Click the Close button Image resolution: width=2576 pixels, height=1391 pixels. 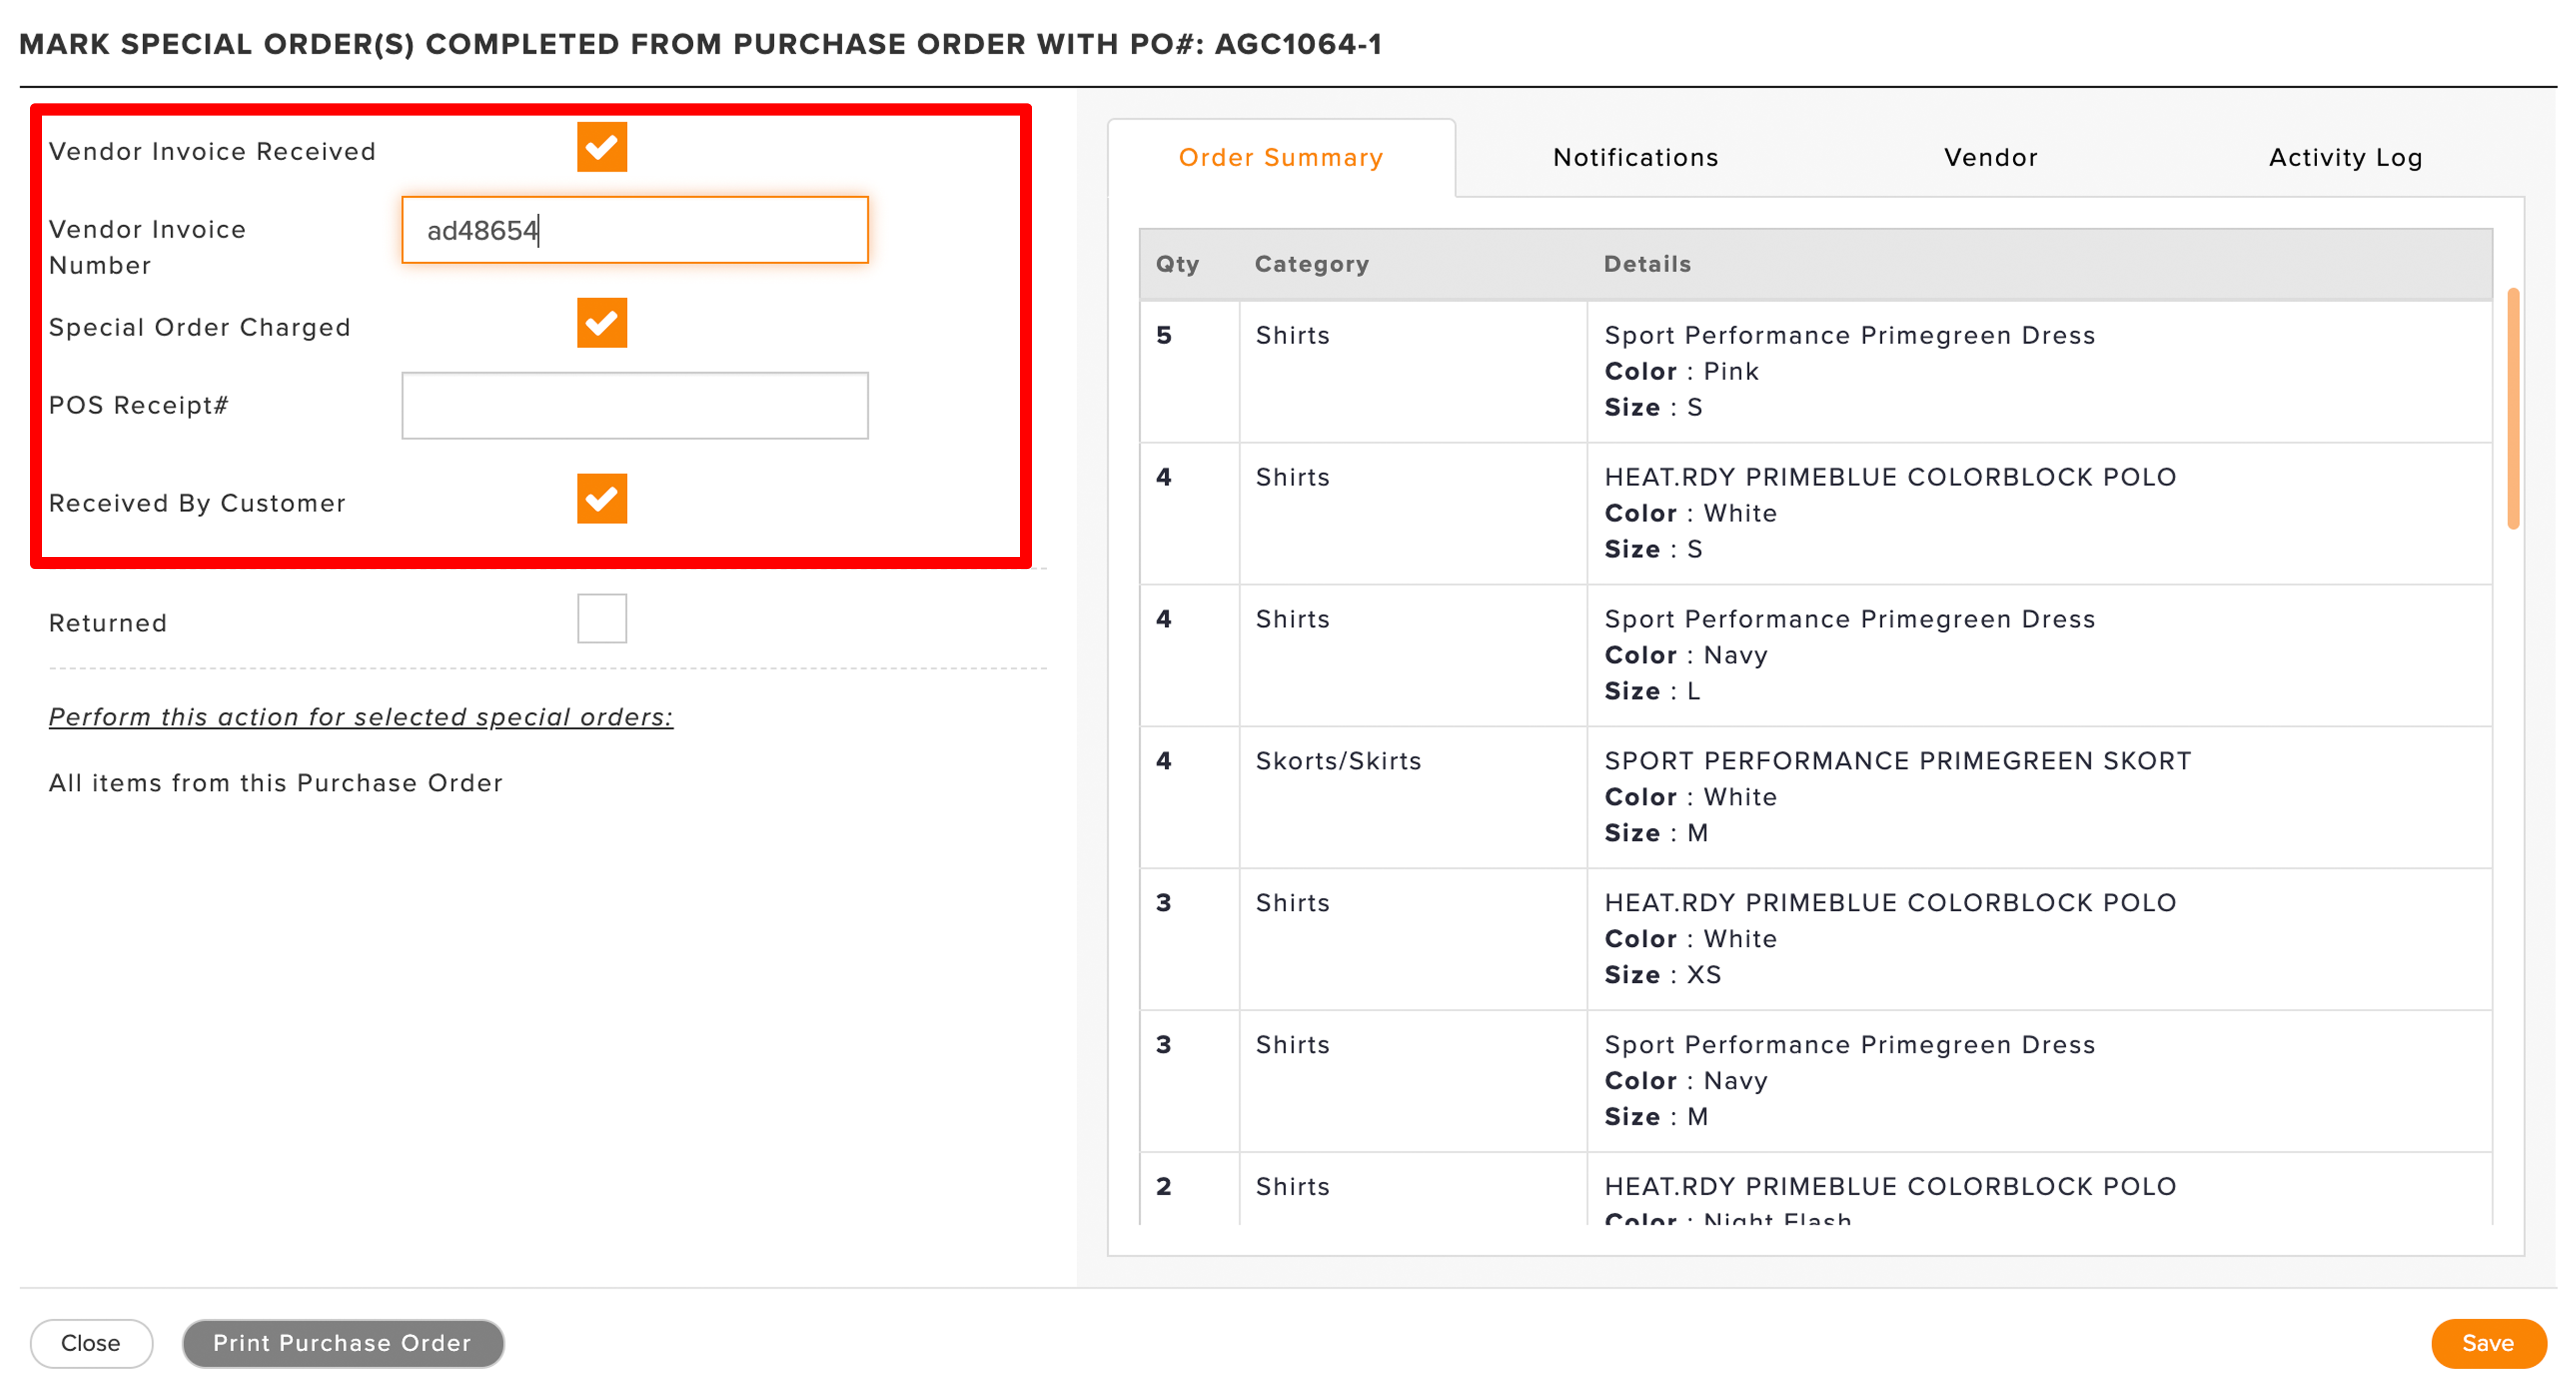pos(91,1343)
